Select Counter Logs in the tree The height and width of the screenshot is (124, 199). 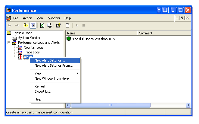(x=33, y=47)
